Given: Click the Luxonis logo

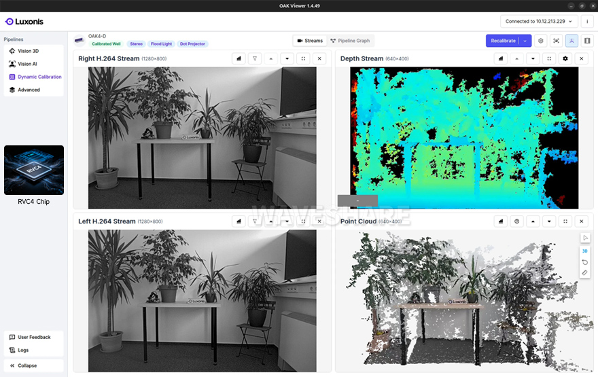Looking at the screenshot, I should click(x=24, y=22).
